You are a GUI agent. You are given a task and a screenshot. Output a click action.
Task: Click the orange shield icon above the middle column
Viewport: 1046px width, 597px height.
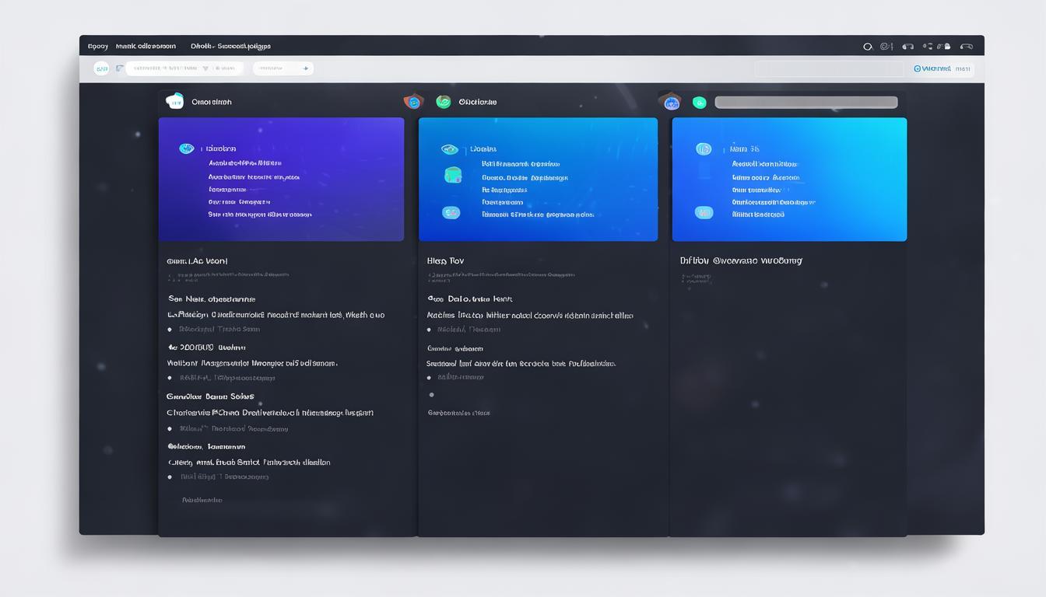tap(413, 101)
